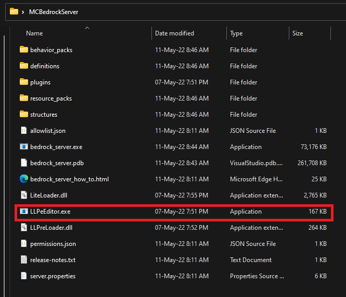Select the structures folder icon
346x297 pixels.
click(24, 114)
